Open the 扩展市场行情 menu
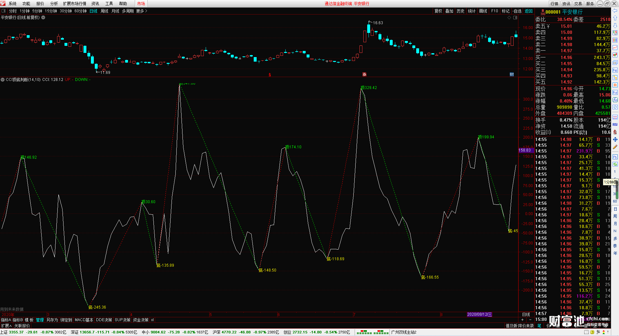619x336 pixels. click(75, 4)
